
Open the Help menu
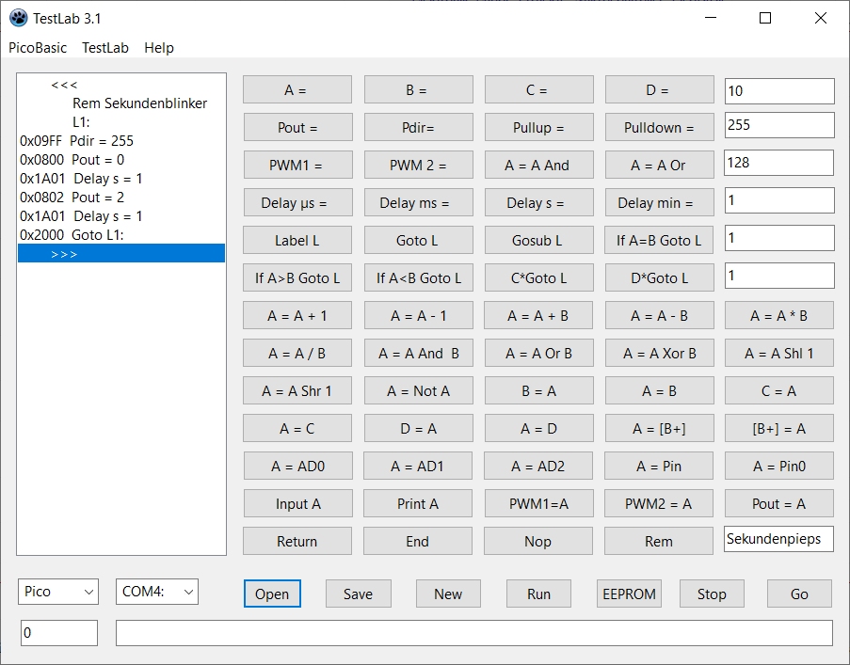coord(158,48)
